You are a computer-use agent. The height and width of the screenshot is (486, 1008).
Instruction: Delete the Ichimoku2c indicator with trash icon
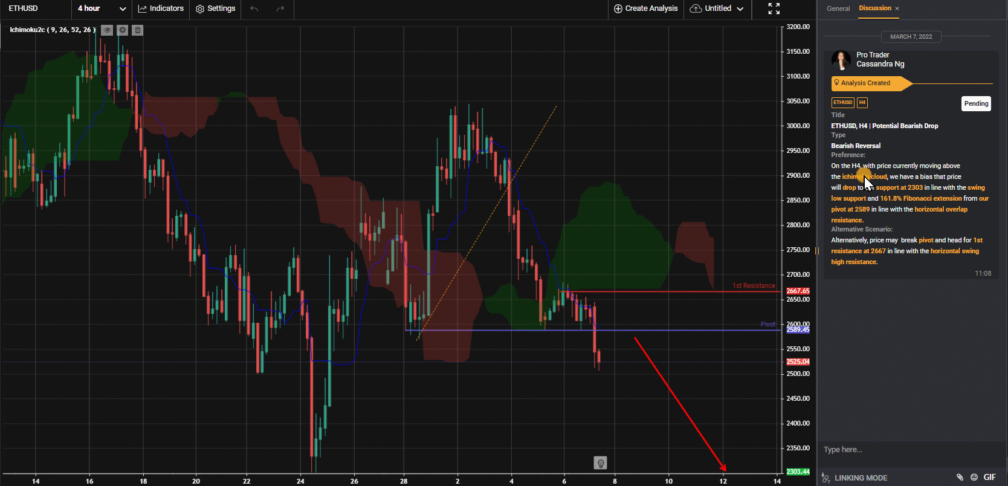(138, 30)
